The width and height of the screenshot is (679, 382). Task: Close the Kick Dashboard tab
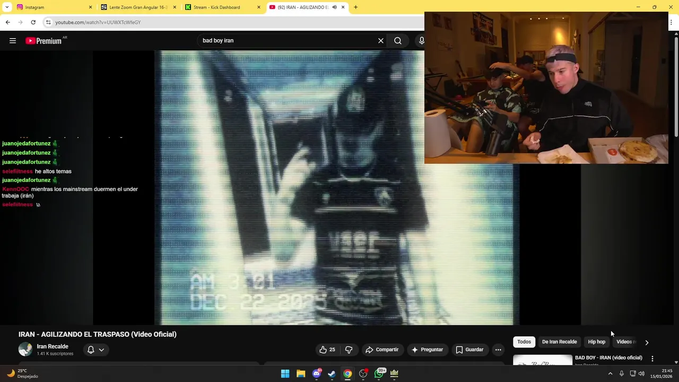pos(259,7)
